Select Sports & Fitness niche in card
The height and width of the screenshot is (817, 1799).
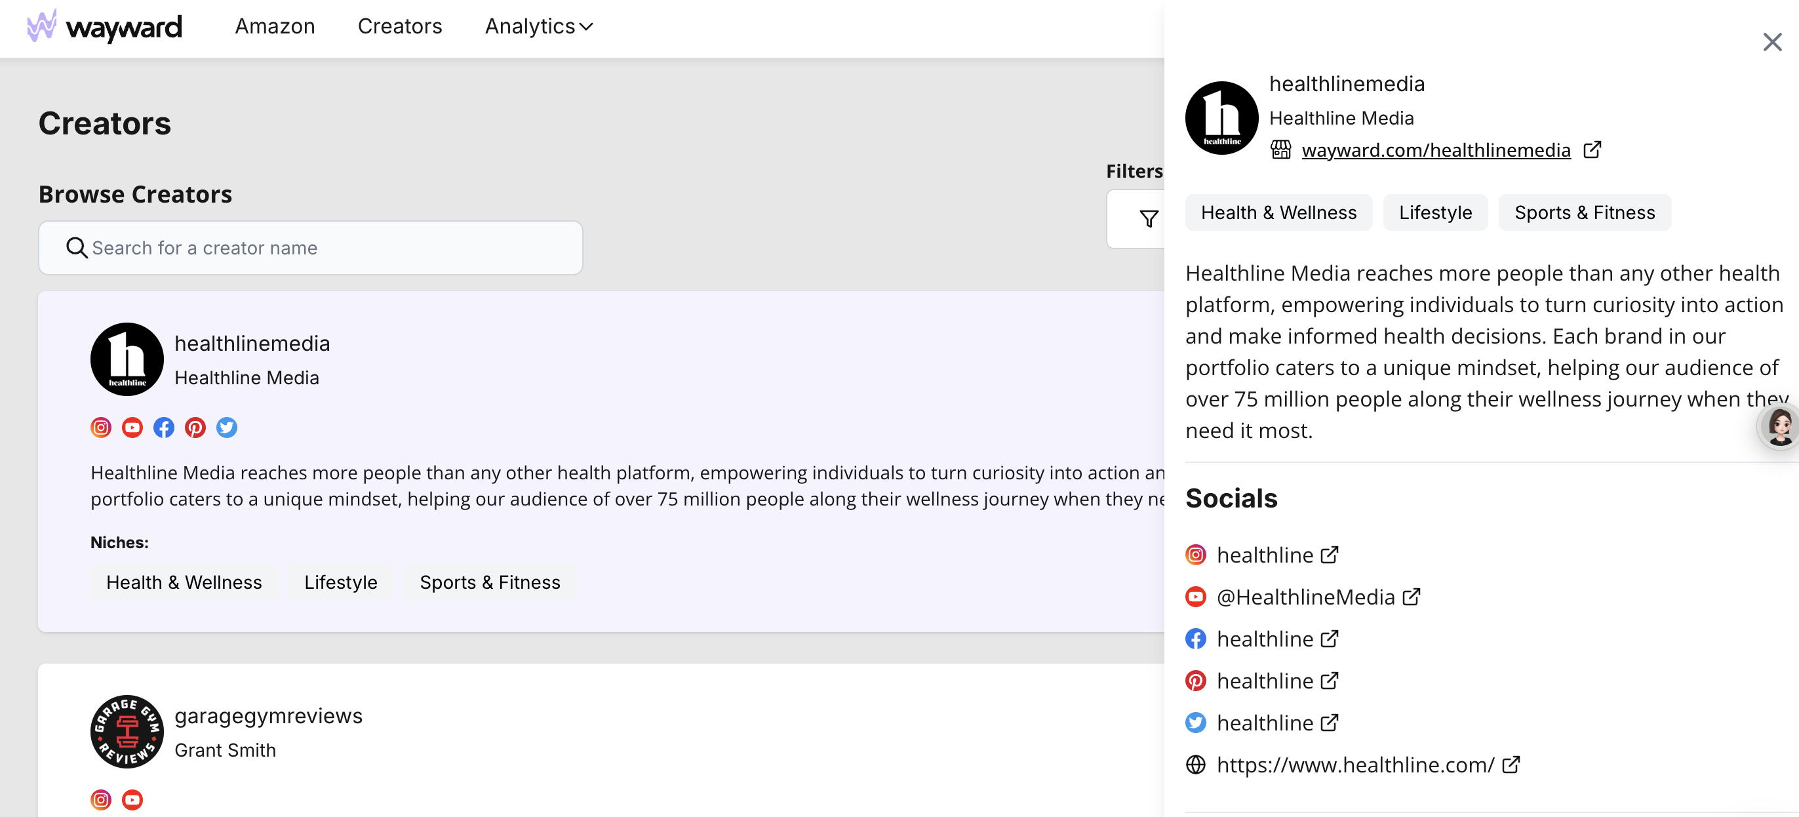click(490, 582)
